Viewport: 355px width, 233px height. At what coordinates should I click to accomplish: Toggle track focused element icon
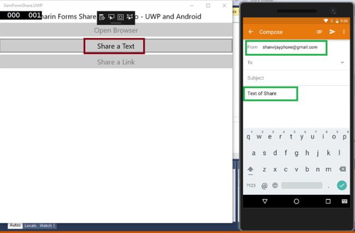(x=130, y=17)
